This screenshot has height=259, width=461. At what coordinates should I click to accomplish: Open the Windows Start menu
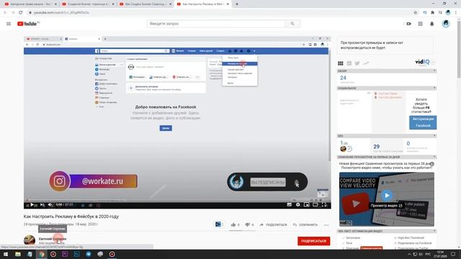(x=6, y=254)
